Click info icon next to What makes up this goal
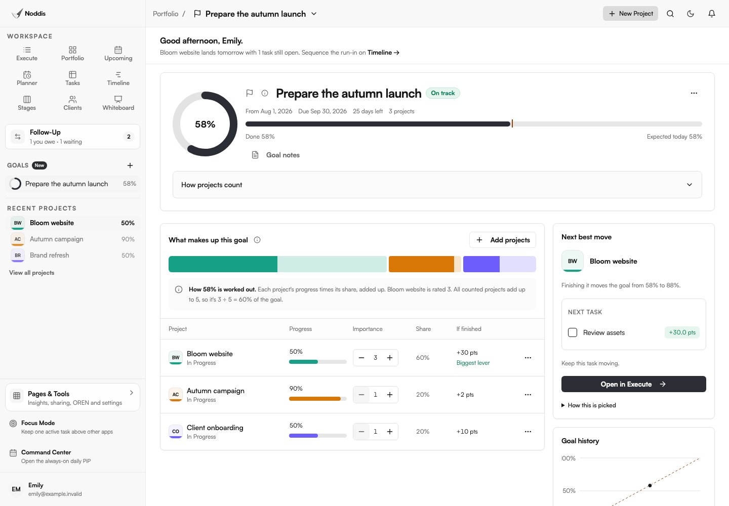Viewport: 729px width, 506px height. point(257,240)
